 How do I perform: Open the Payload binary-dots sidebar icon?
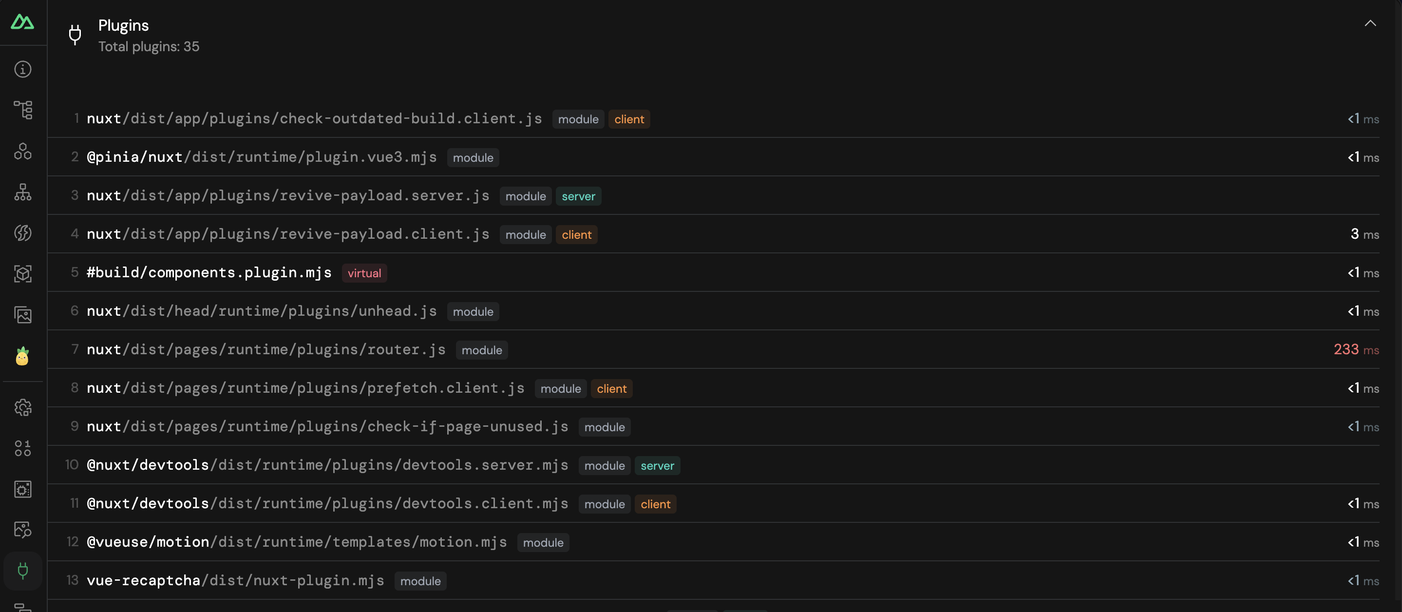[22, 448]
